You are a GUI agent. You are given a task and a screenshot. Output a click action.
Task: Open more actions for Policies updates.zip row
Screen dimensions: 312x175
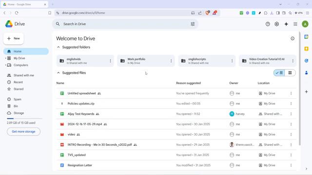(291, 104)
